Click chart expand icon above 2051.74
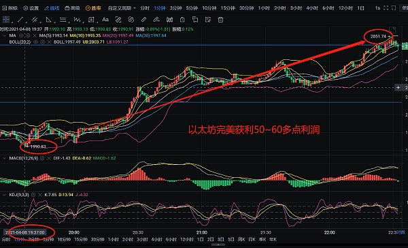Viewport: 408px width, 248px height. (x=392, y=29)
